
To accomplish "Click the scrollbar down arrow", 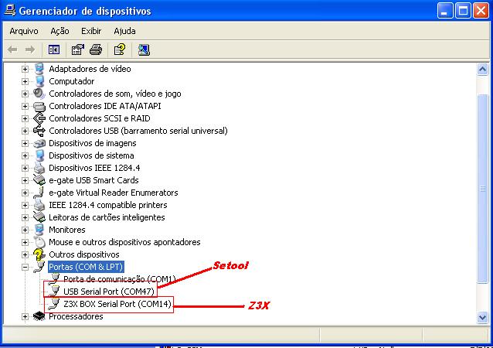I will [x=483, y=317].
